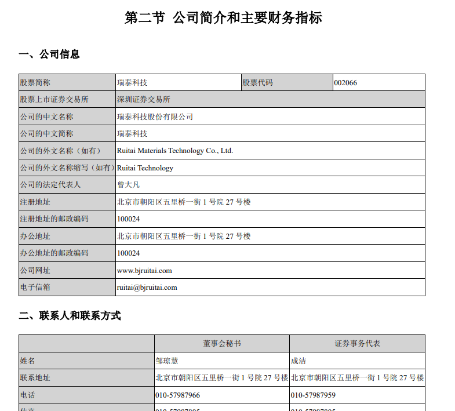This screenshot has height=411, width=455.
Task: Click the label 办公地址的邮政编码
Action: coord(54,253)
